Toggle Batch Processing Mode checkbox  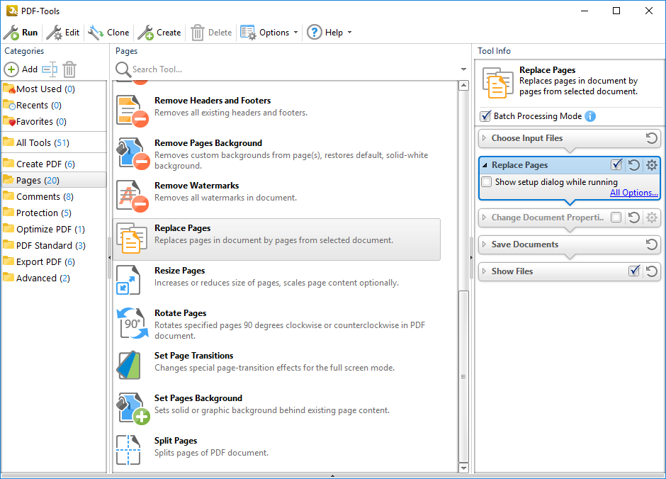(x=486, y=116)
